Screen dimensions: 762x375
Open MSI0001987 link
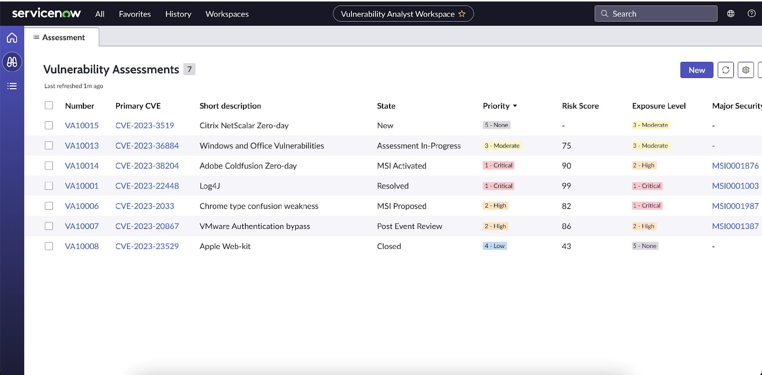pos(735,206)
